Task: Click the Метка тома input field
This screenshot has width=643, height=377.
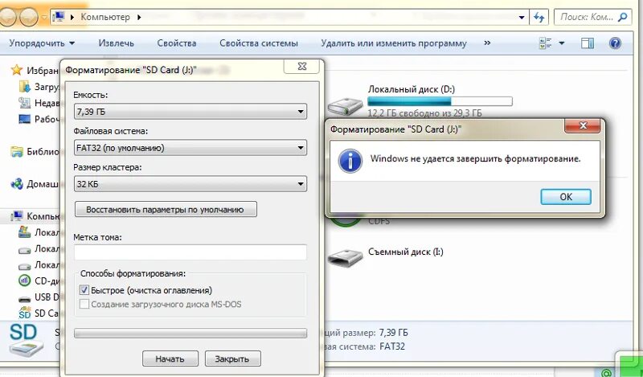Action: pos(190,252)
